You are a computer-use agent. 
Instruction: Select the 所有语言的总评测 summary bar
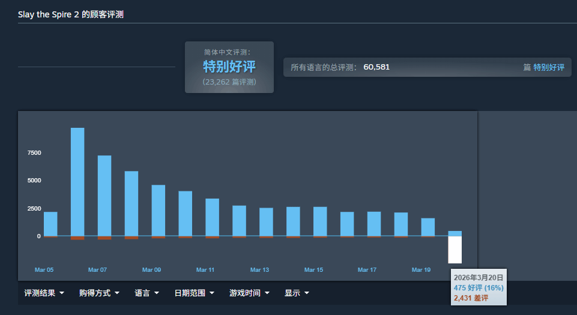[x=426, y=67]
